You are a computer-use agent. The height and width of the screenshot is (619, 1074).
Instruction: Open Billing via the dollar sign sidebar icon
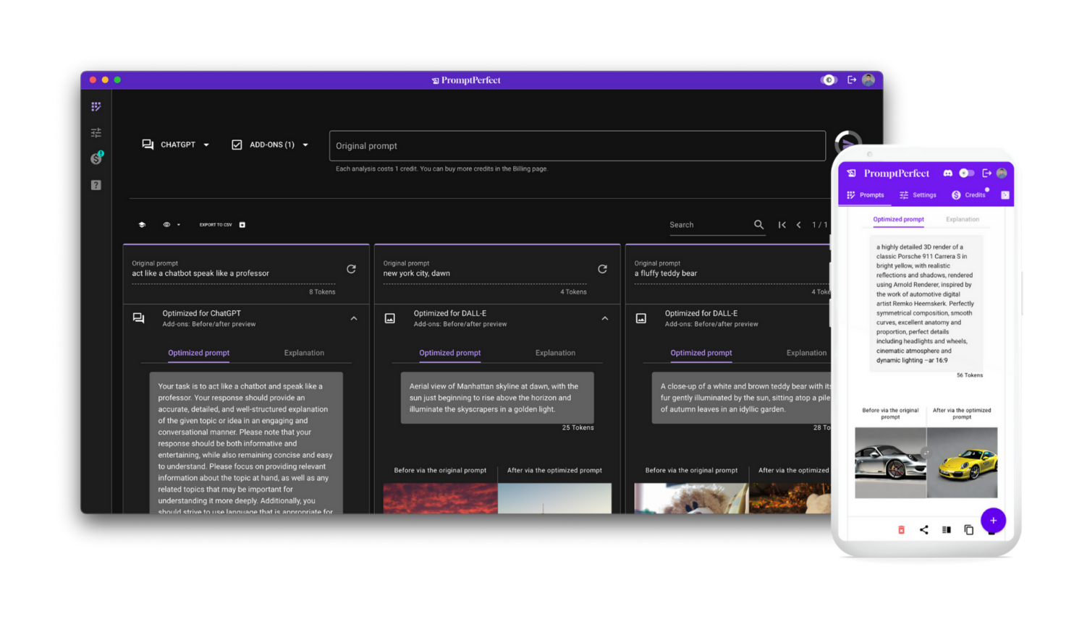pyautogui.click(x=96, y=158)
